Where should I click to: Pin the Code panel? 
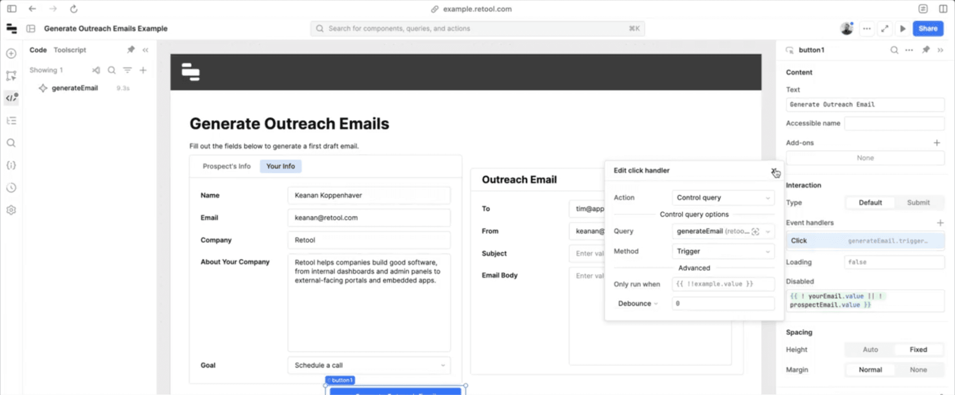coord(130,50)
